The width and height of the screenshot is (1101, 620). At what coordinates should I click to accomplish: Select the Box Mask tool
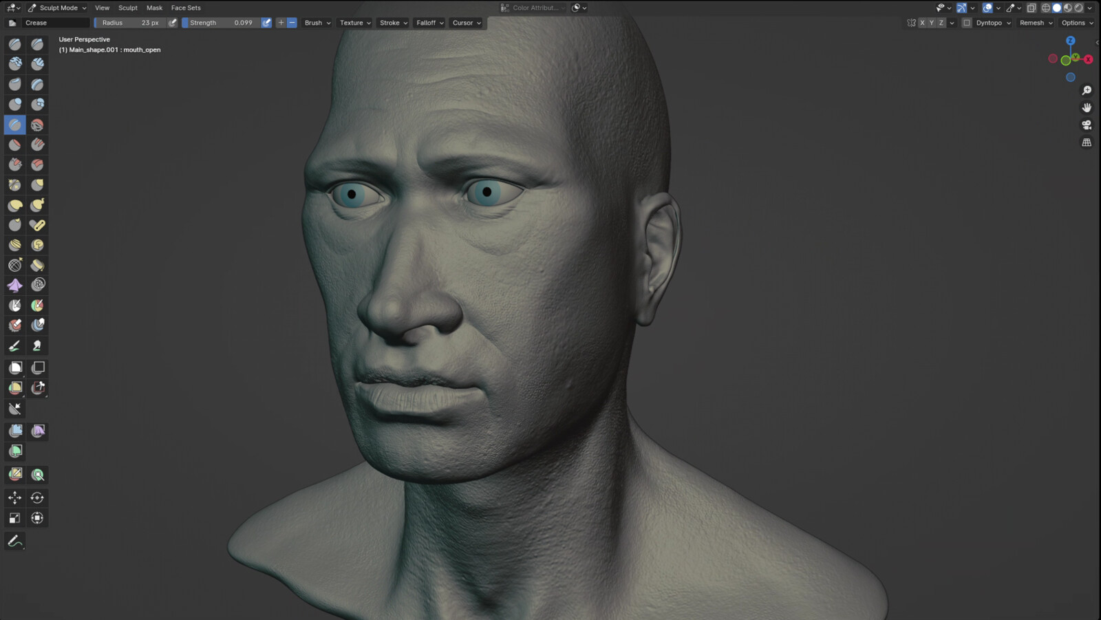click(15, 368)
